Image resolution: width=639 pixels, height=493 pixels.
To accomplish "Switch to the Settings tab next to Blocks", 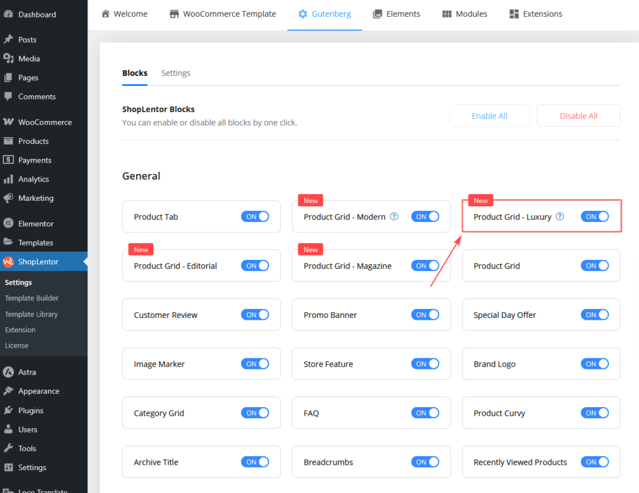I will [x=175, y=73].
